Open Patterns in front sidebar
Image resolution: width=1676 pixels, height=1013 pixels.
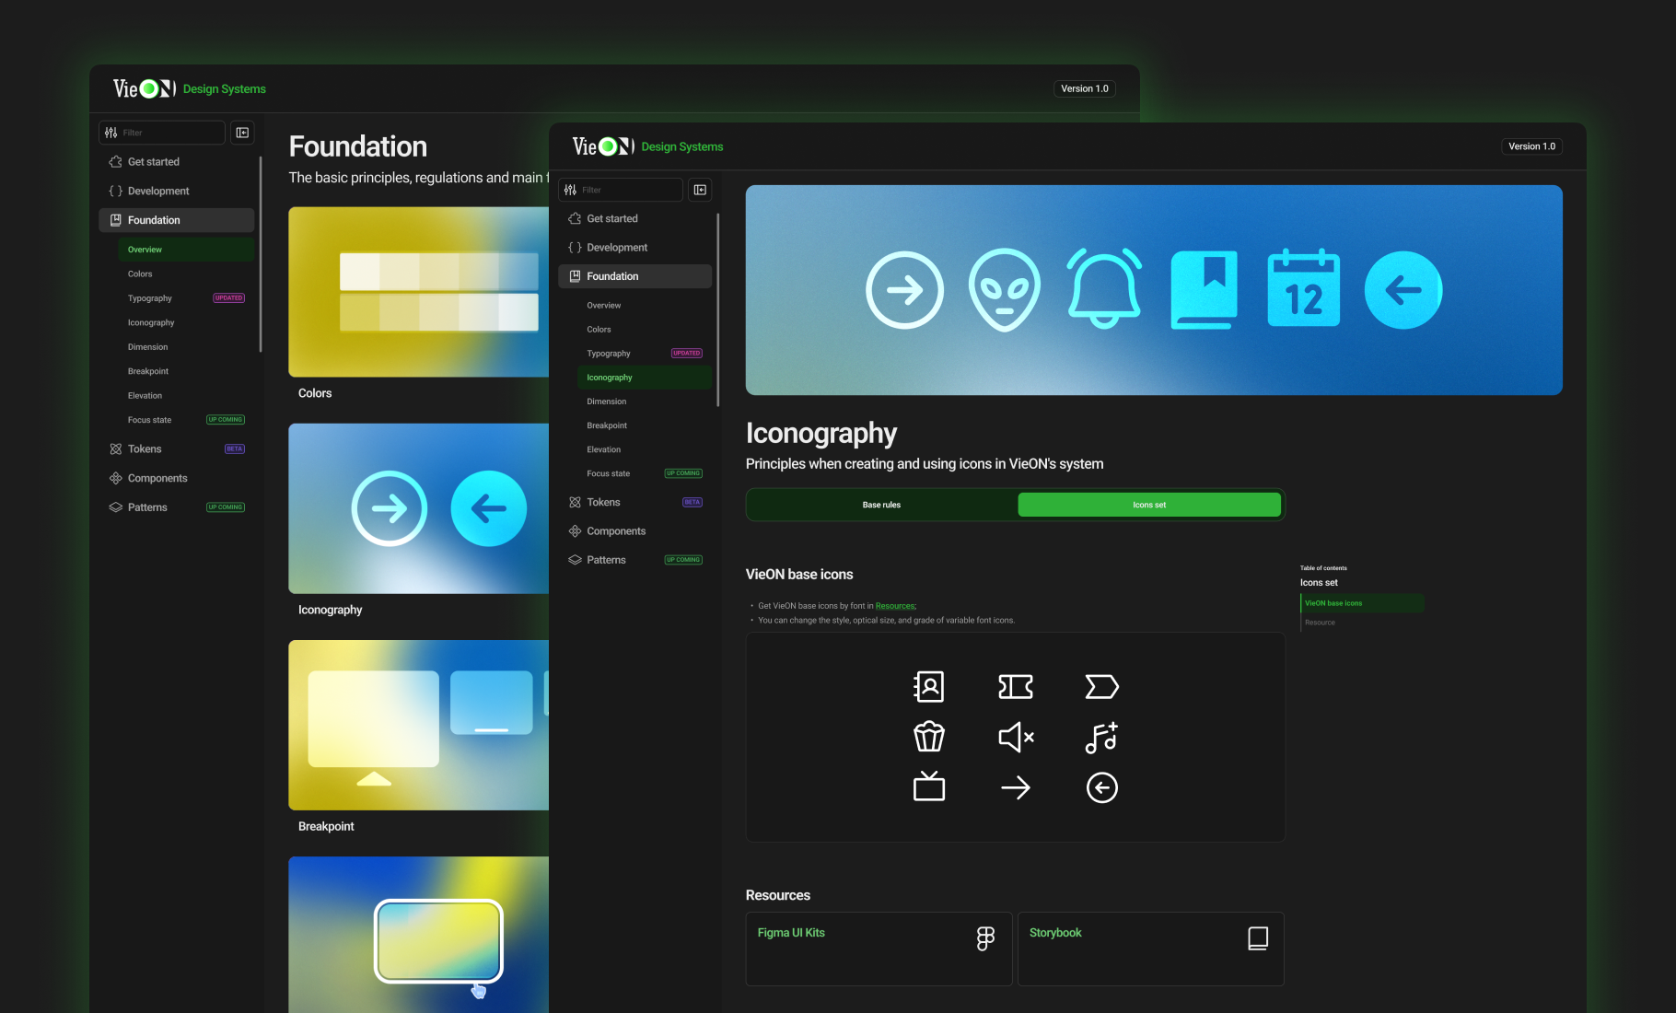(x=634, y=560)
